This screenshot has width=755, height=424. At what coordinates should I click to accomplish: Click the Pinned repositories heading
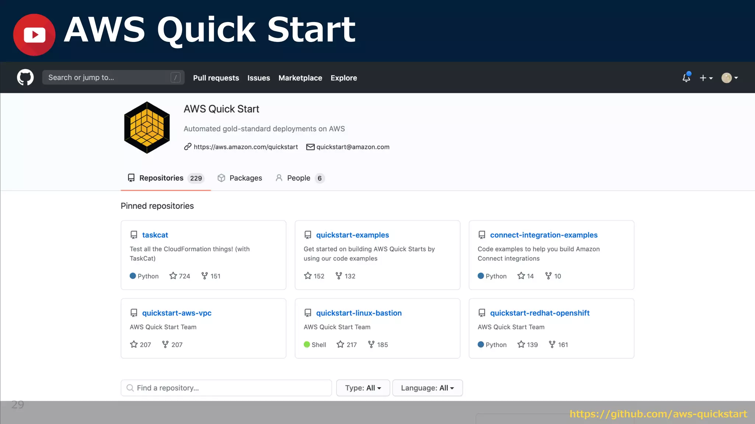click(157, 206)
